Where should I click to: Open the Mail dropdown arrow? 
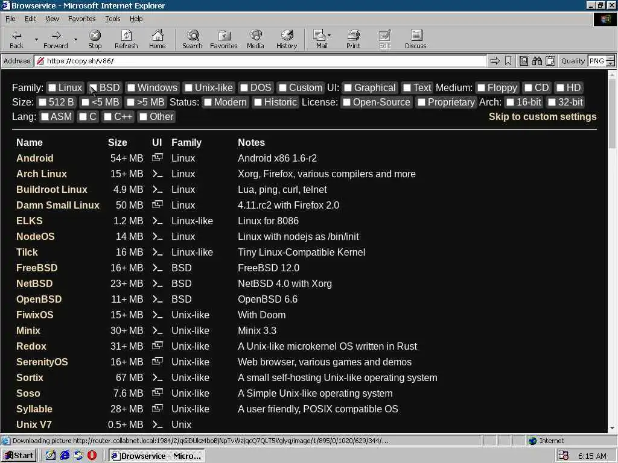click(x=330, y=36)
